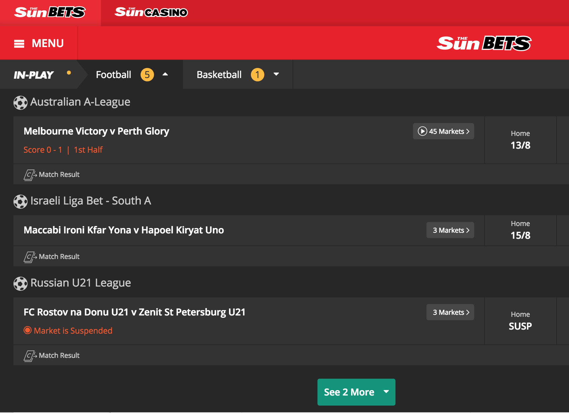Click Match Result label under Maccabi Ironi match
Screen dimensions: 569x413
coord(59,257)
